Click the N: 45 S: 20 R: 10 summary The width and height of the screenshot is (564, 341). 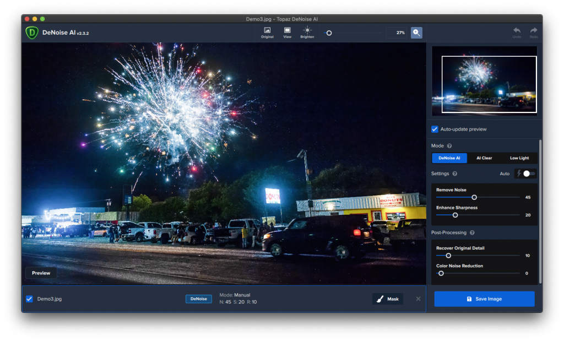point(238,302)
